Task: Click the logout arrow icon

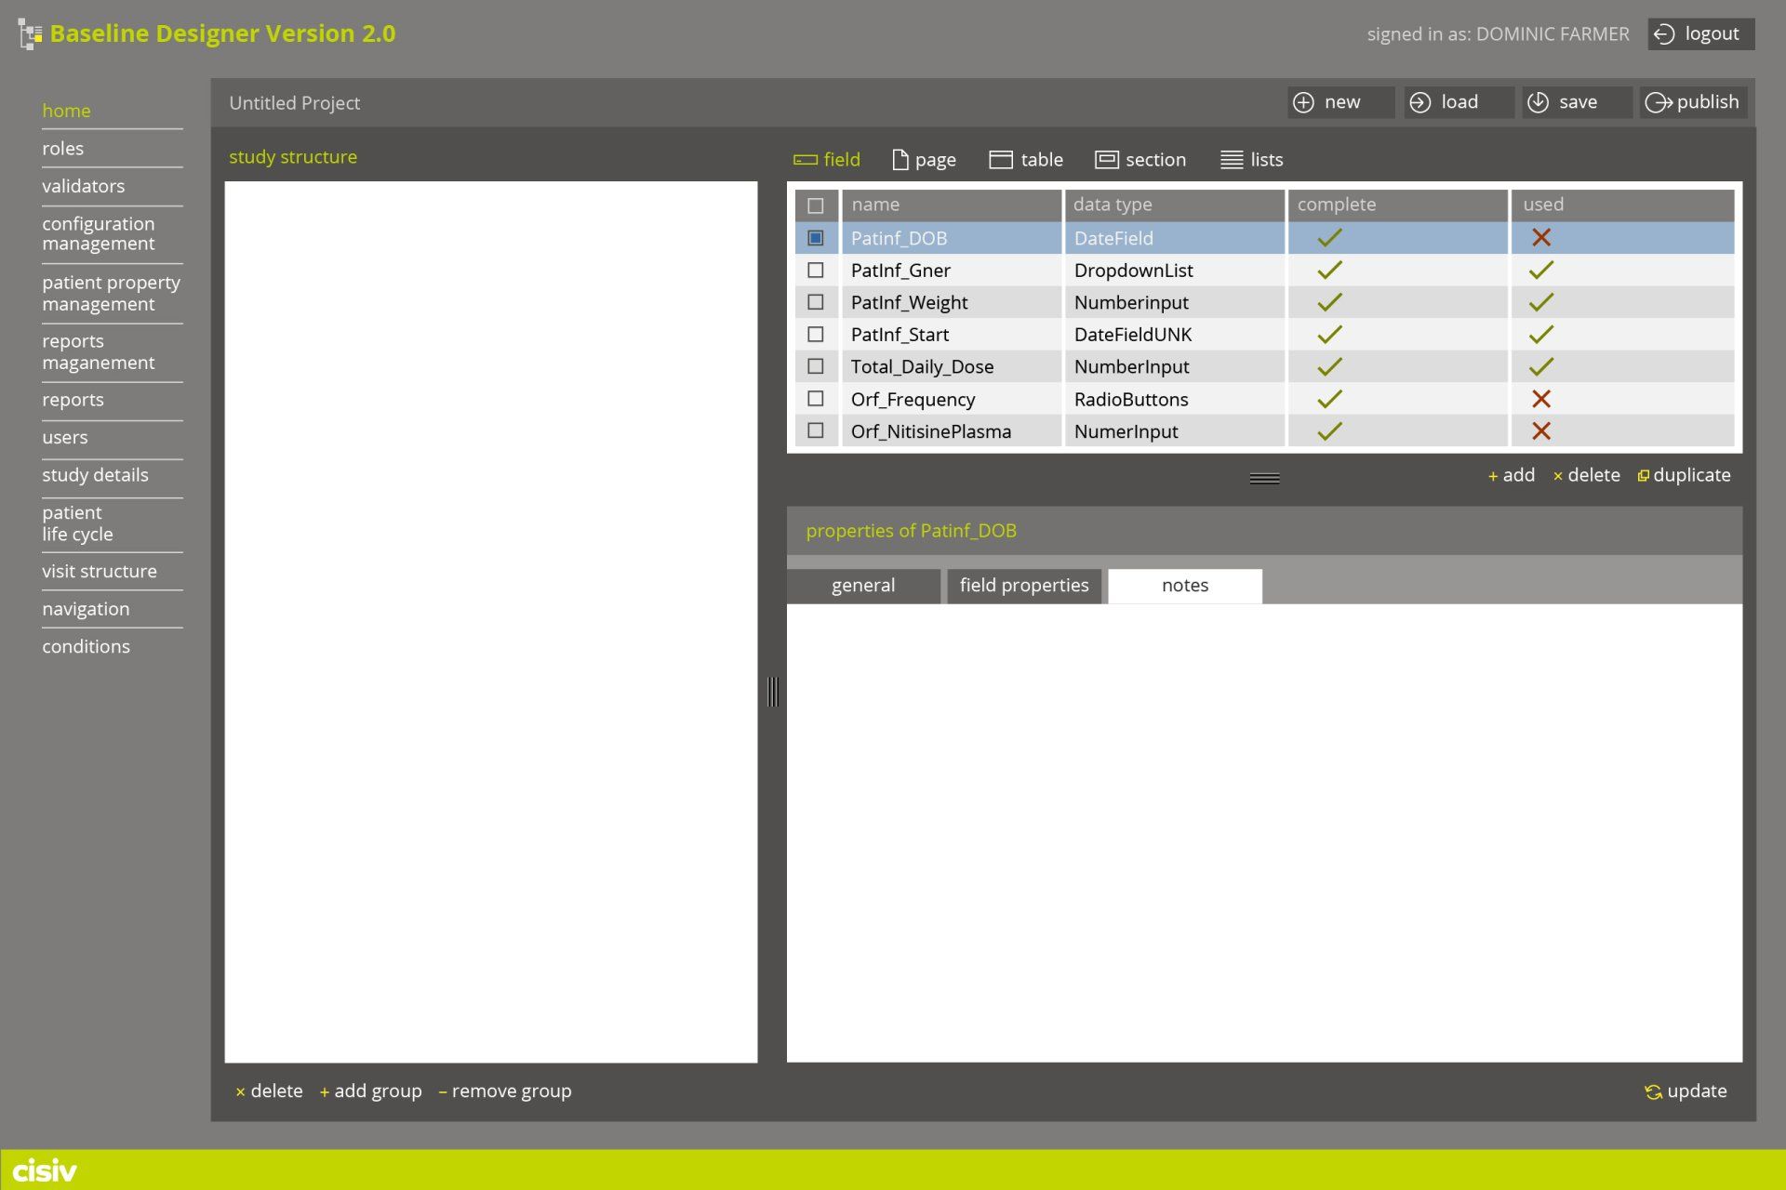Action: point(1664,34)
